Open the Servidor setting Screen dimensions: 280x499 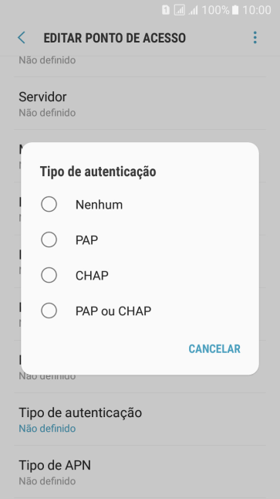[x=140, y=104]
